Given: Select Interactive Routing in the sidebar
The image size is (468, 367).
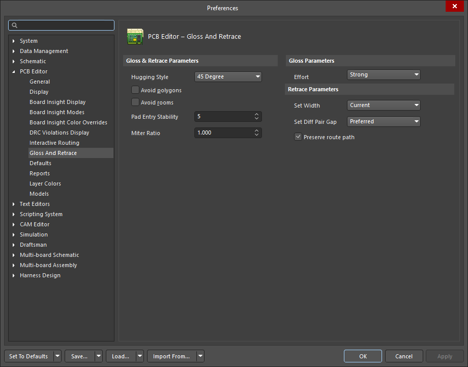Looking at the screenshot, I should point(54,143).
